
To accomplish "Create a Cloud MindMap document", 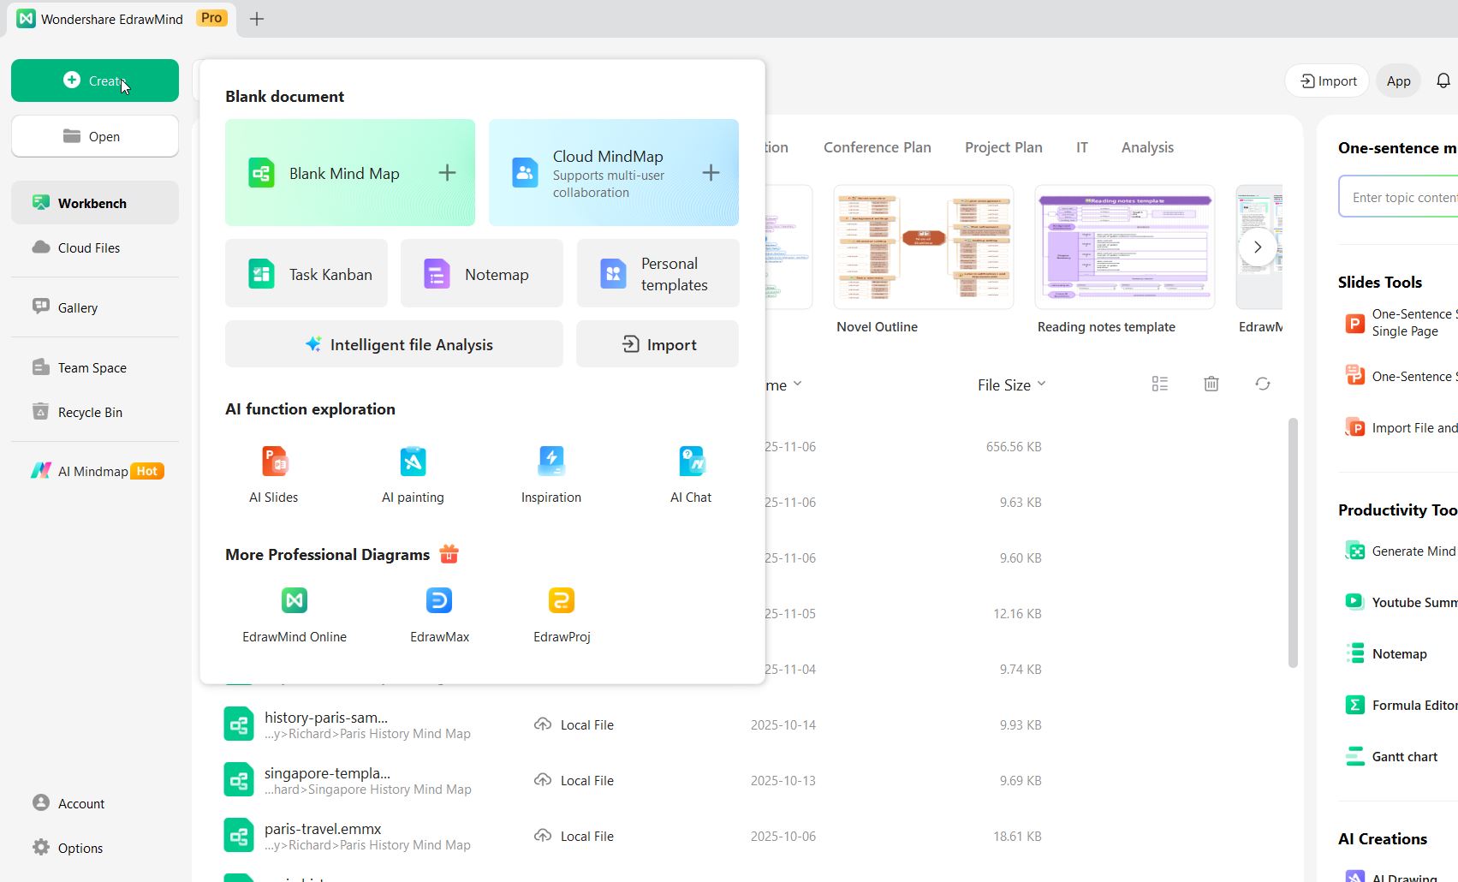I will (614, 173).
